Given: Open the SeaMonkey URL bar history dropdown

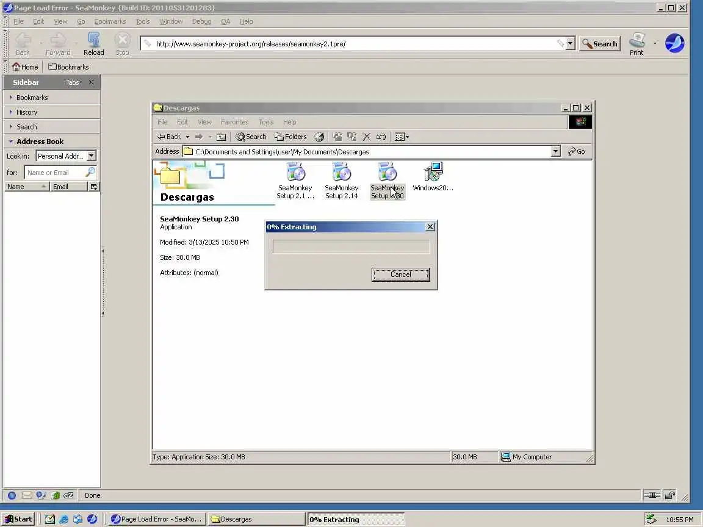Looking at the screenshot, I should pos(570,43).
